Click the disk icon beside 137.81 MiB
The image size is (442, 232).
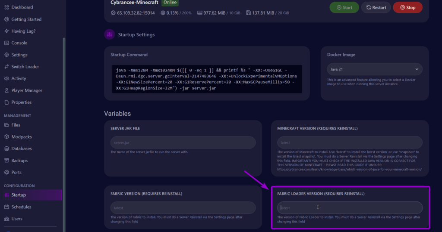[248, 12]
